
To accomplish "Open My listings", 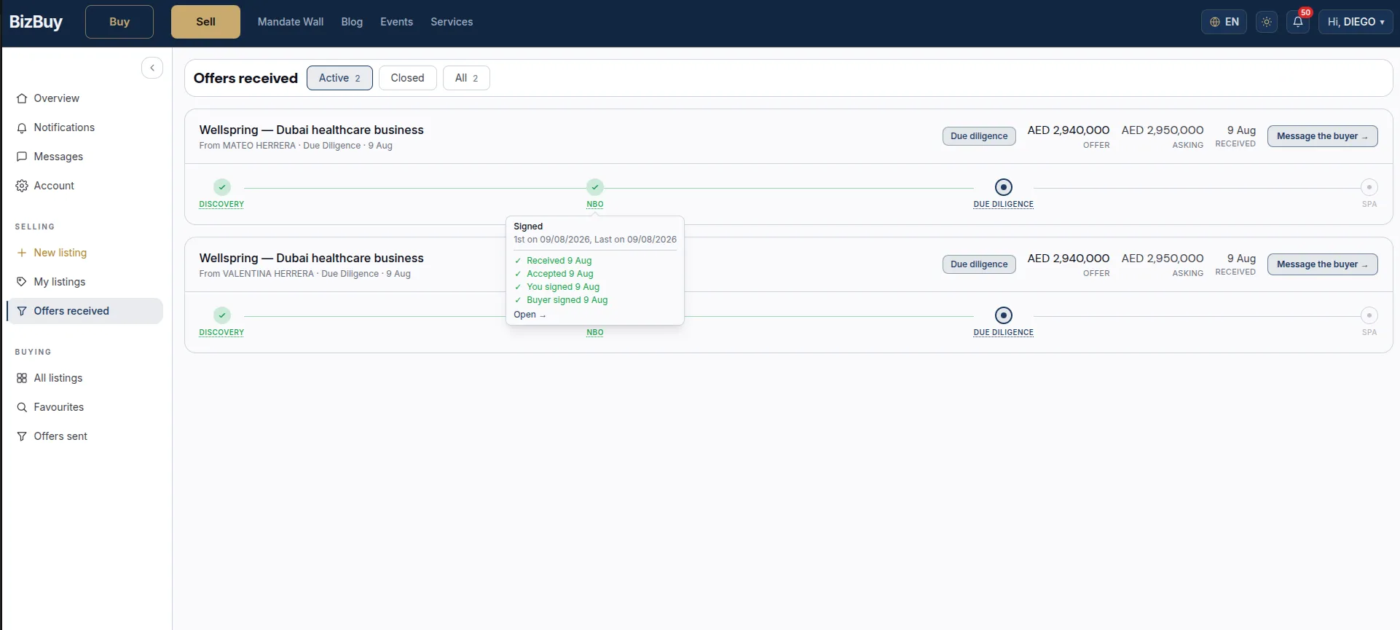I will (84, 282).
